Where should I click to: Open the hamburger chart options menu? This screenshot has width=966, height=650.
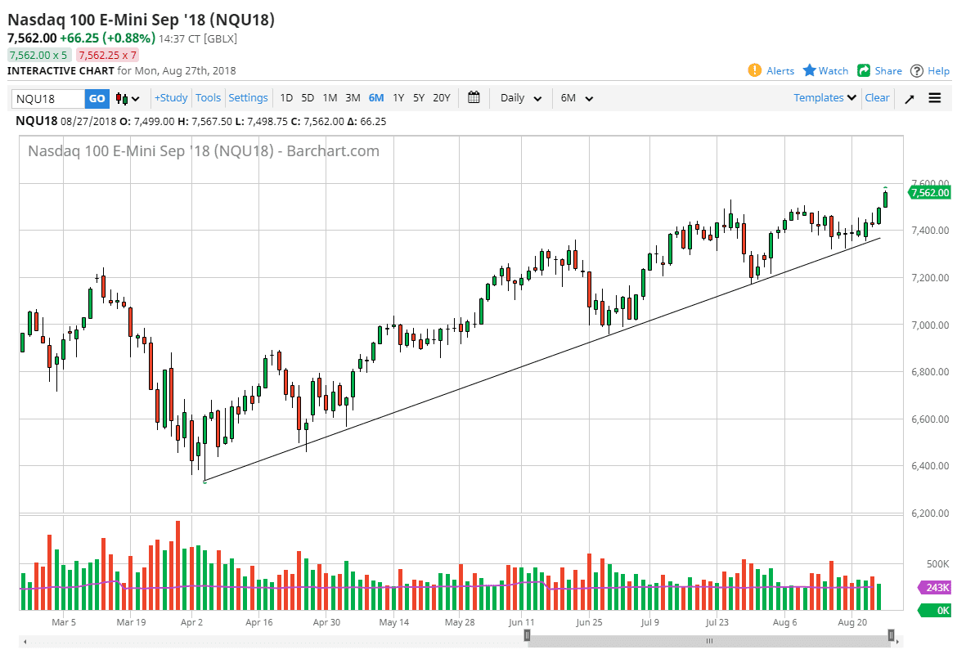(x=936, y=98)
